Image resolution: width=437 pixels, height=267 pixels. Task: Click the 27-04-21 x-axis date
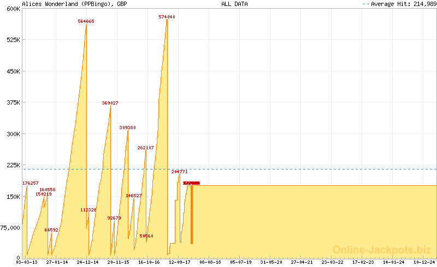302,262
